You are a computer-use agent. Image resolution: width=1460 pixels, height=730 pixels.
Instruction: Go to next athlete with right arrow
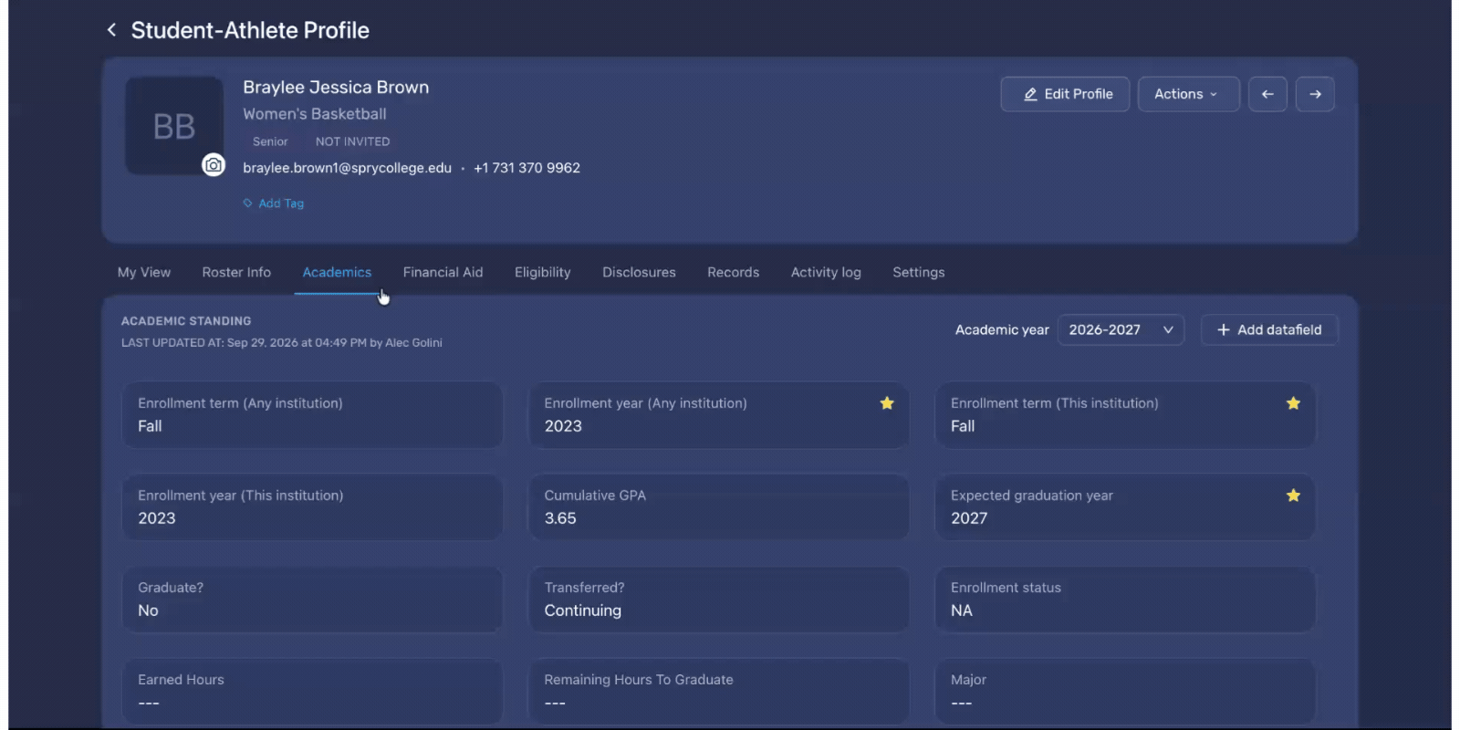pos(1315,94)
